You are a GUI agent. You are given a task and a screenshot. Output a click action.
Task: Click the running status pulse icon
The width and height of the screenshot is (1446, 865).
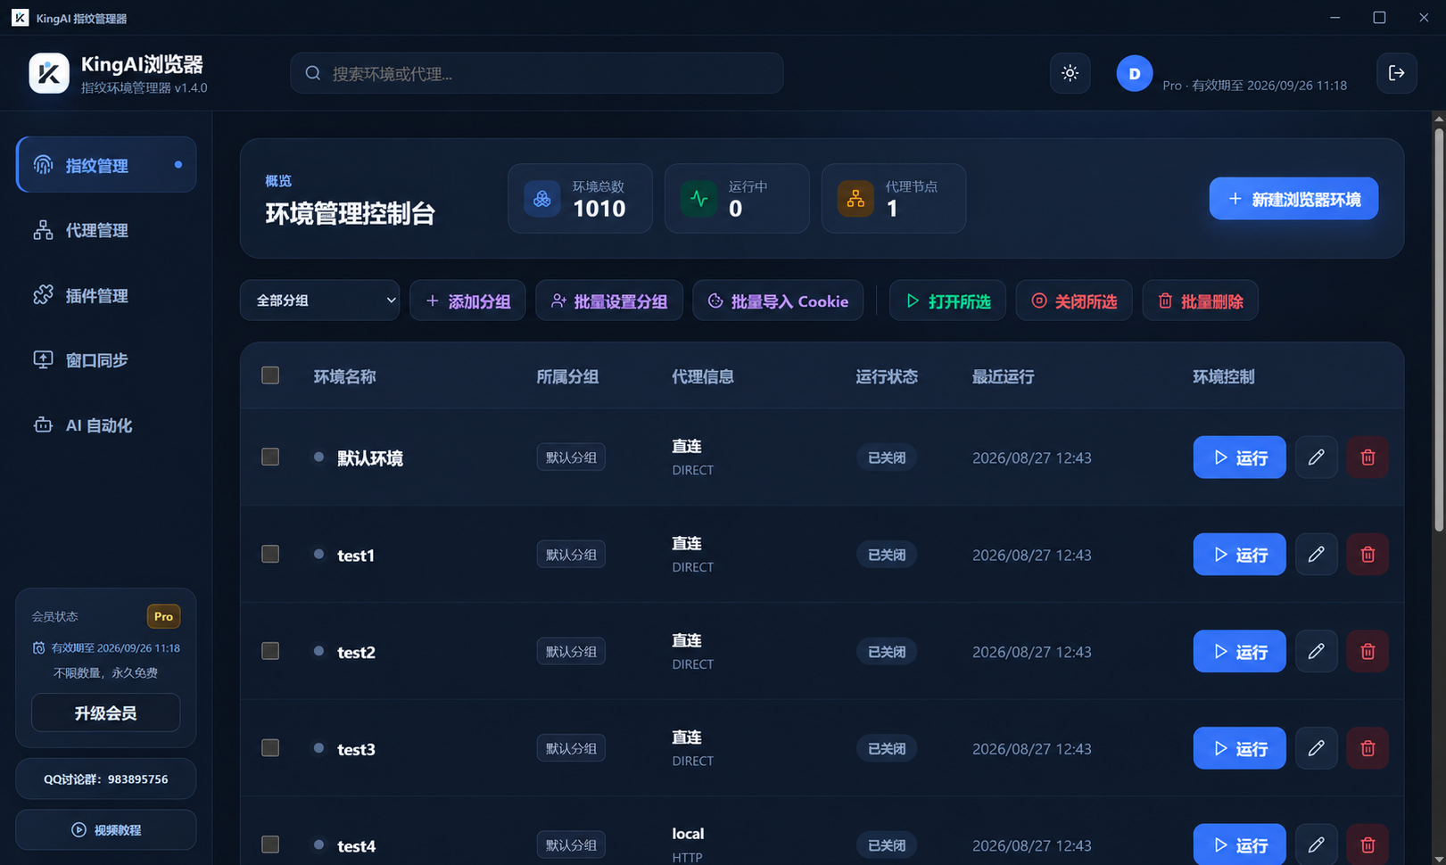pyautogui.click(x=698, y=198)
